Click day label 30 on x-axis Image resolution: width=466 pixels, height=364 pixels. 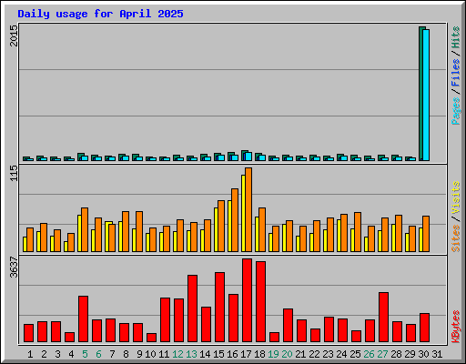coord(423,354)
